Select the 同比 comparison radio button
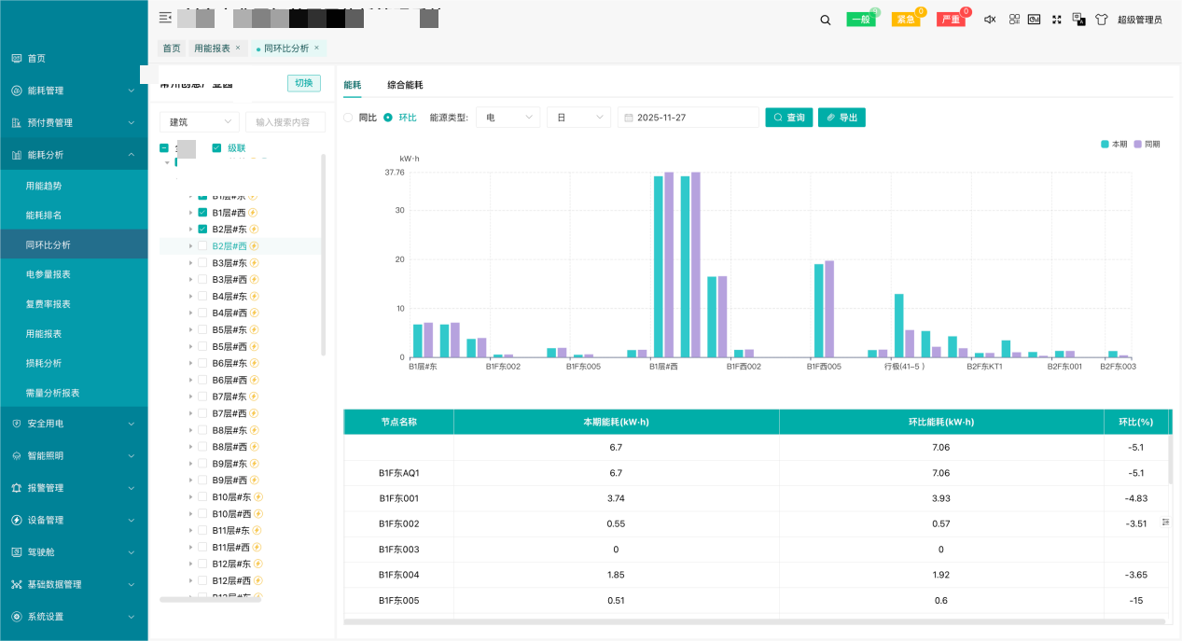1182x641 pixels. (349, 117)
